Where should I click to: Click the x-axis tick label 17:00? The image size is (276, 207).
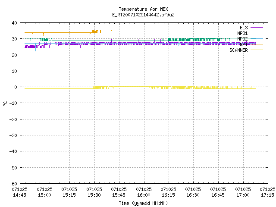(x=243, y=195)
